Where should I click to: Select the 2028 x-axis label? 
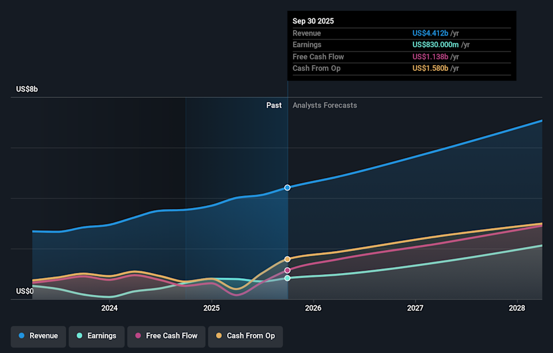tap(517, 308)
